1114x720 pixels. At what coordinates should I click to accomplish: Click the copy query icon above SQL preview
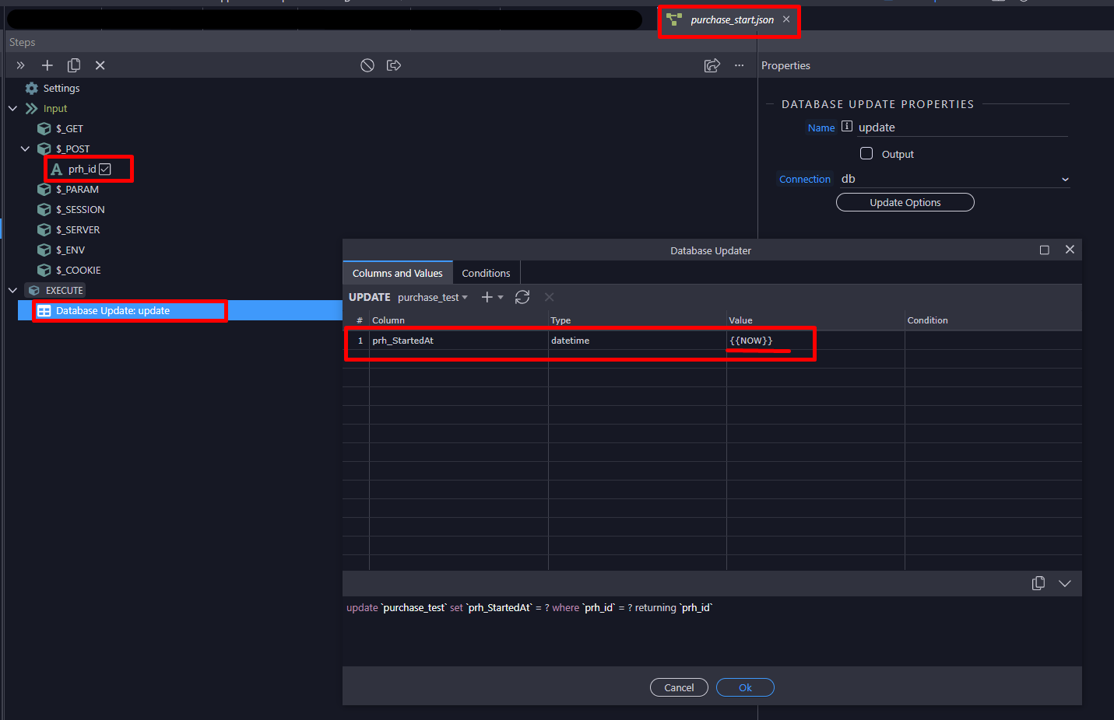click(x=1038, y=583)
